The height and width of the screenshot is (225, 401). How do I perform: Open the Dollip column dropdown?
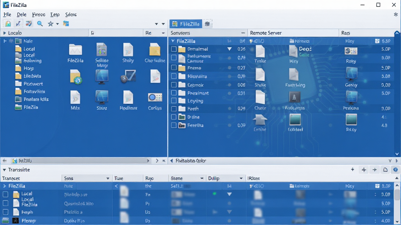[x=241, y=178]
